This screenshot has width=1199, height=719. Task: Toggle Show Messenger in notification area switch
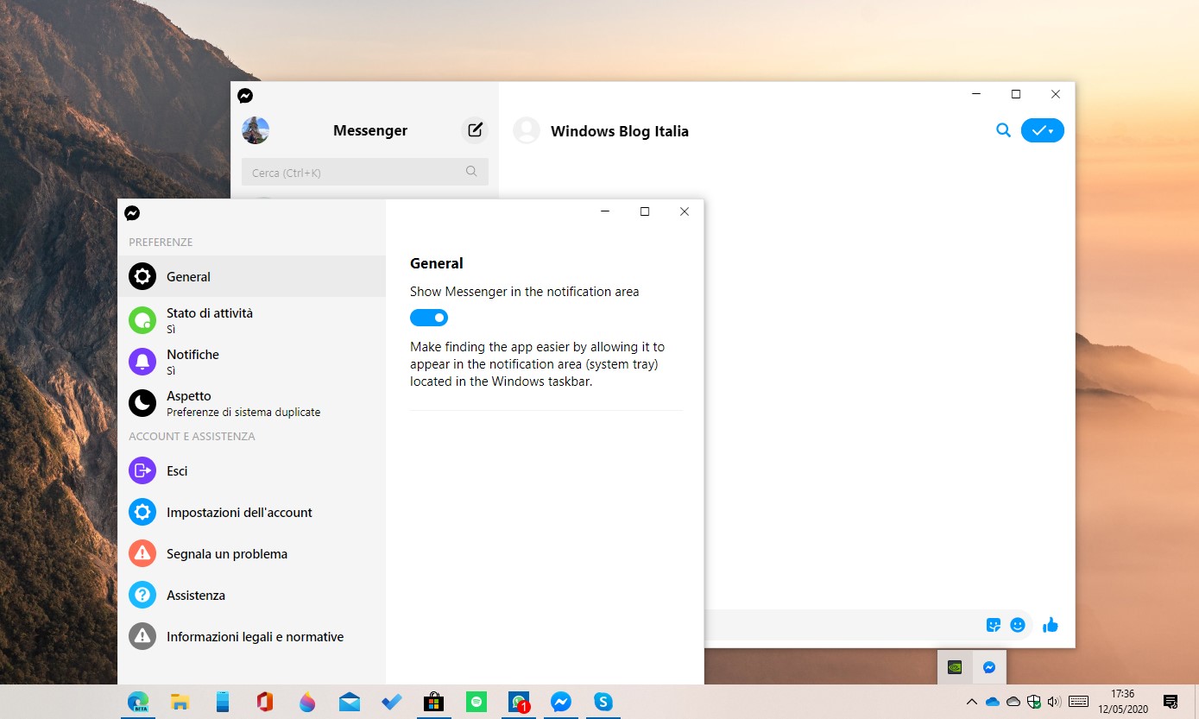pos(429,318)
